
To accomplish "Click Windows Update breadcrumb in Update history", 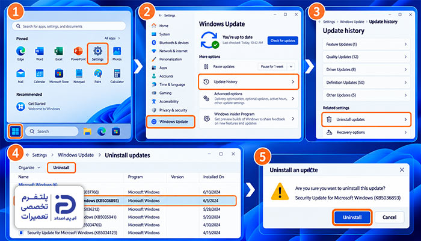I will click(x=352, y=22).
